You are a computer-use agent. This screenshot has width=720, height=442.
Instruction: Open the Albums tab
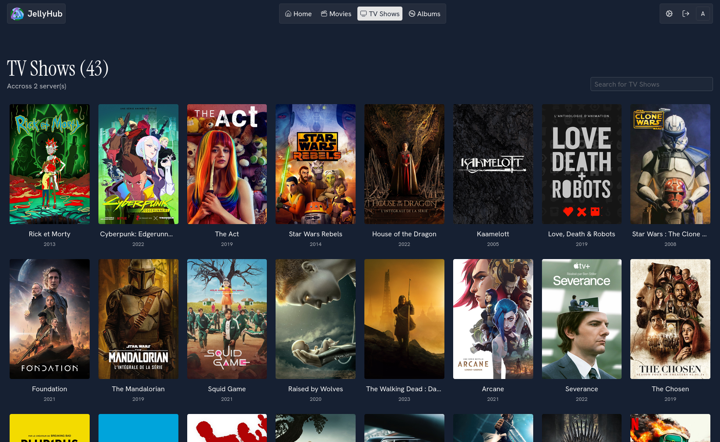point(424,14)
